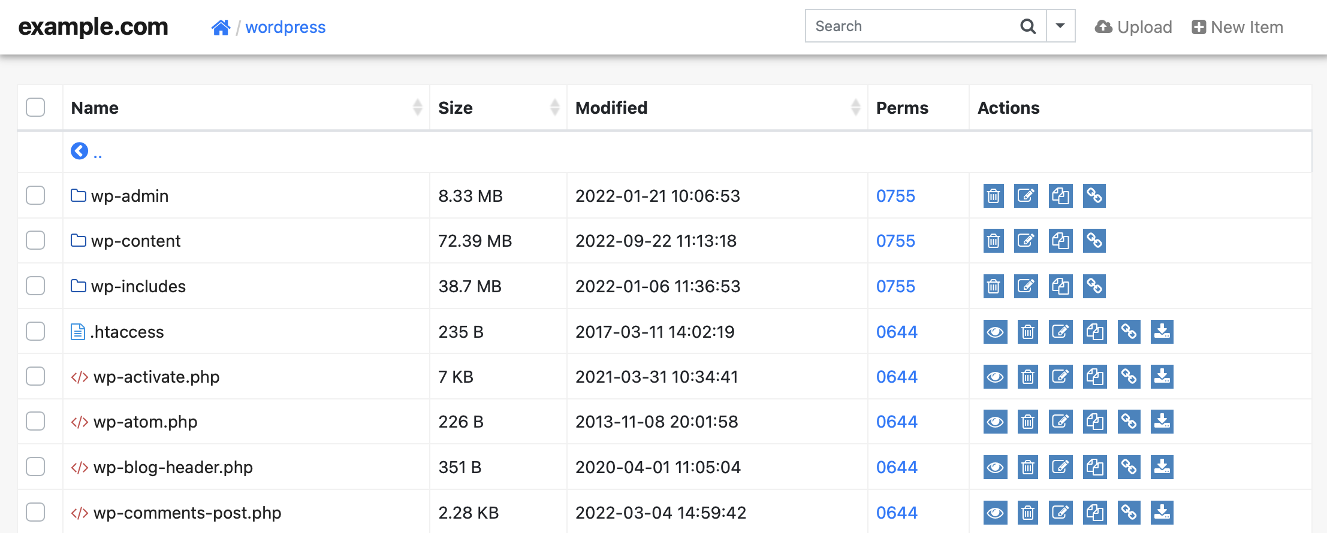Sort the list by Name column

click(95, 108)
